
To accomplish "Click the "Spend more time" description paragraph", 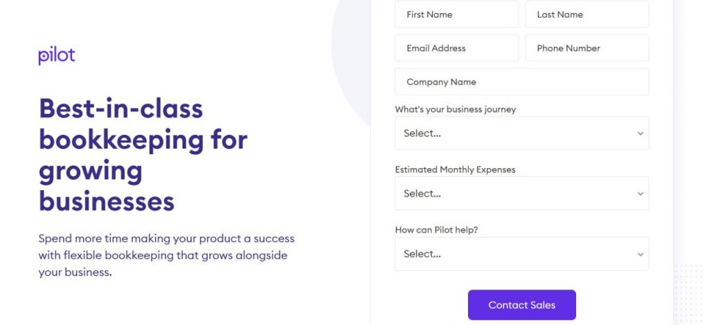I will 166,255.
